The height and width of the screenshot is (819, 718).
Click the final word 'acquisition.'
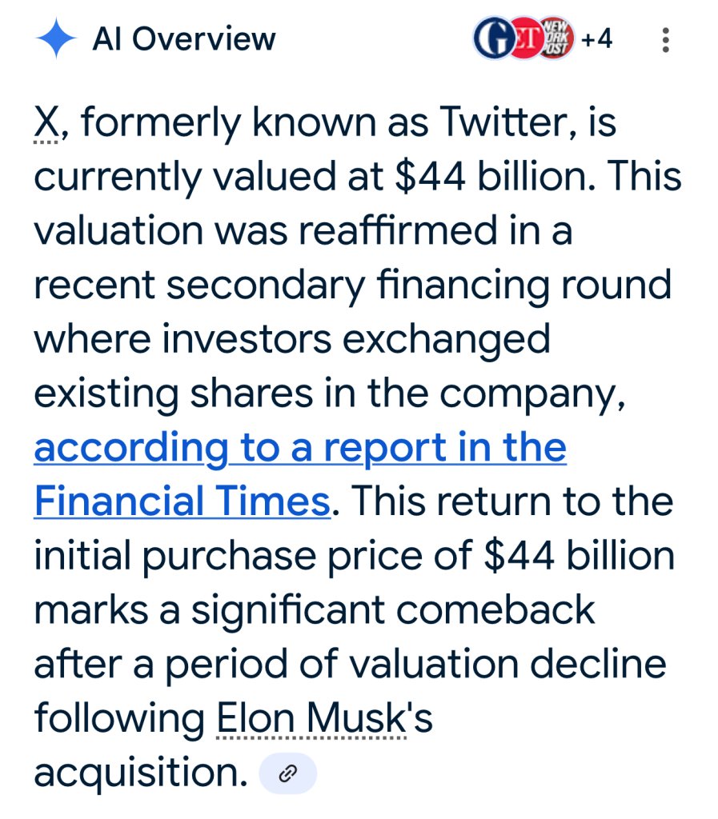141,773
